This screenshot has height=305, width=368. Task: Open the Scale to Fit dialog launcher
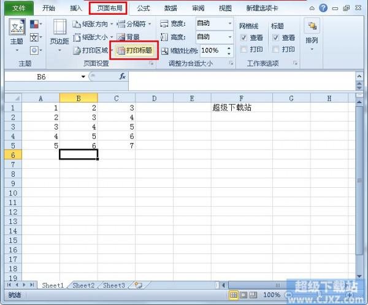click(x=231, y=63)
